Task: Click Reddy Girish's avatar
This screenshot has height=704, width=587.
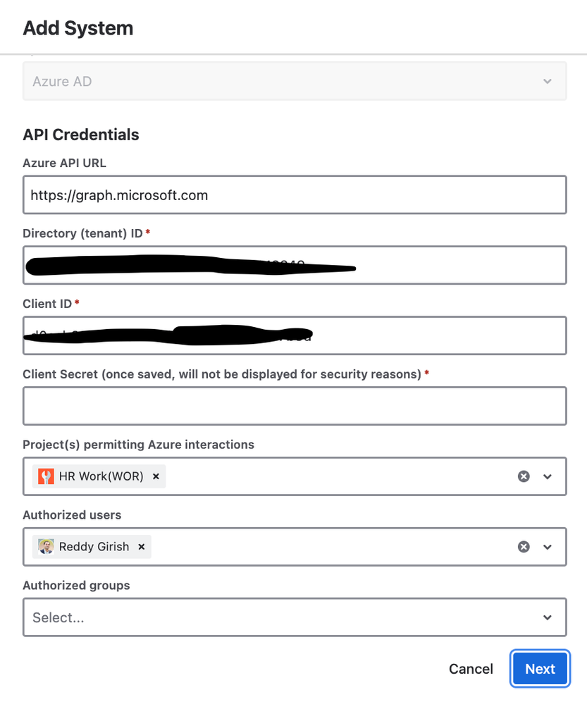Action: tap(46, 547)
